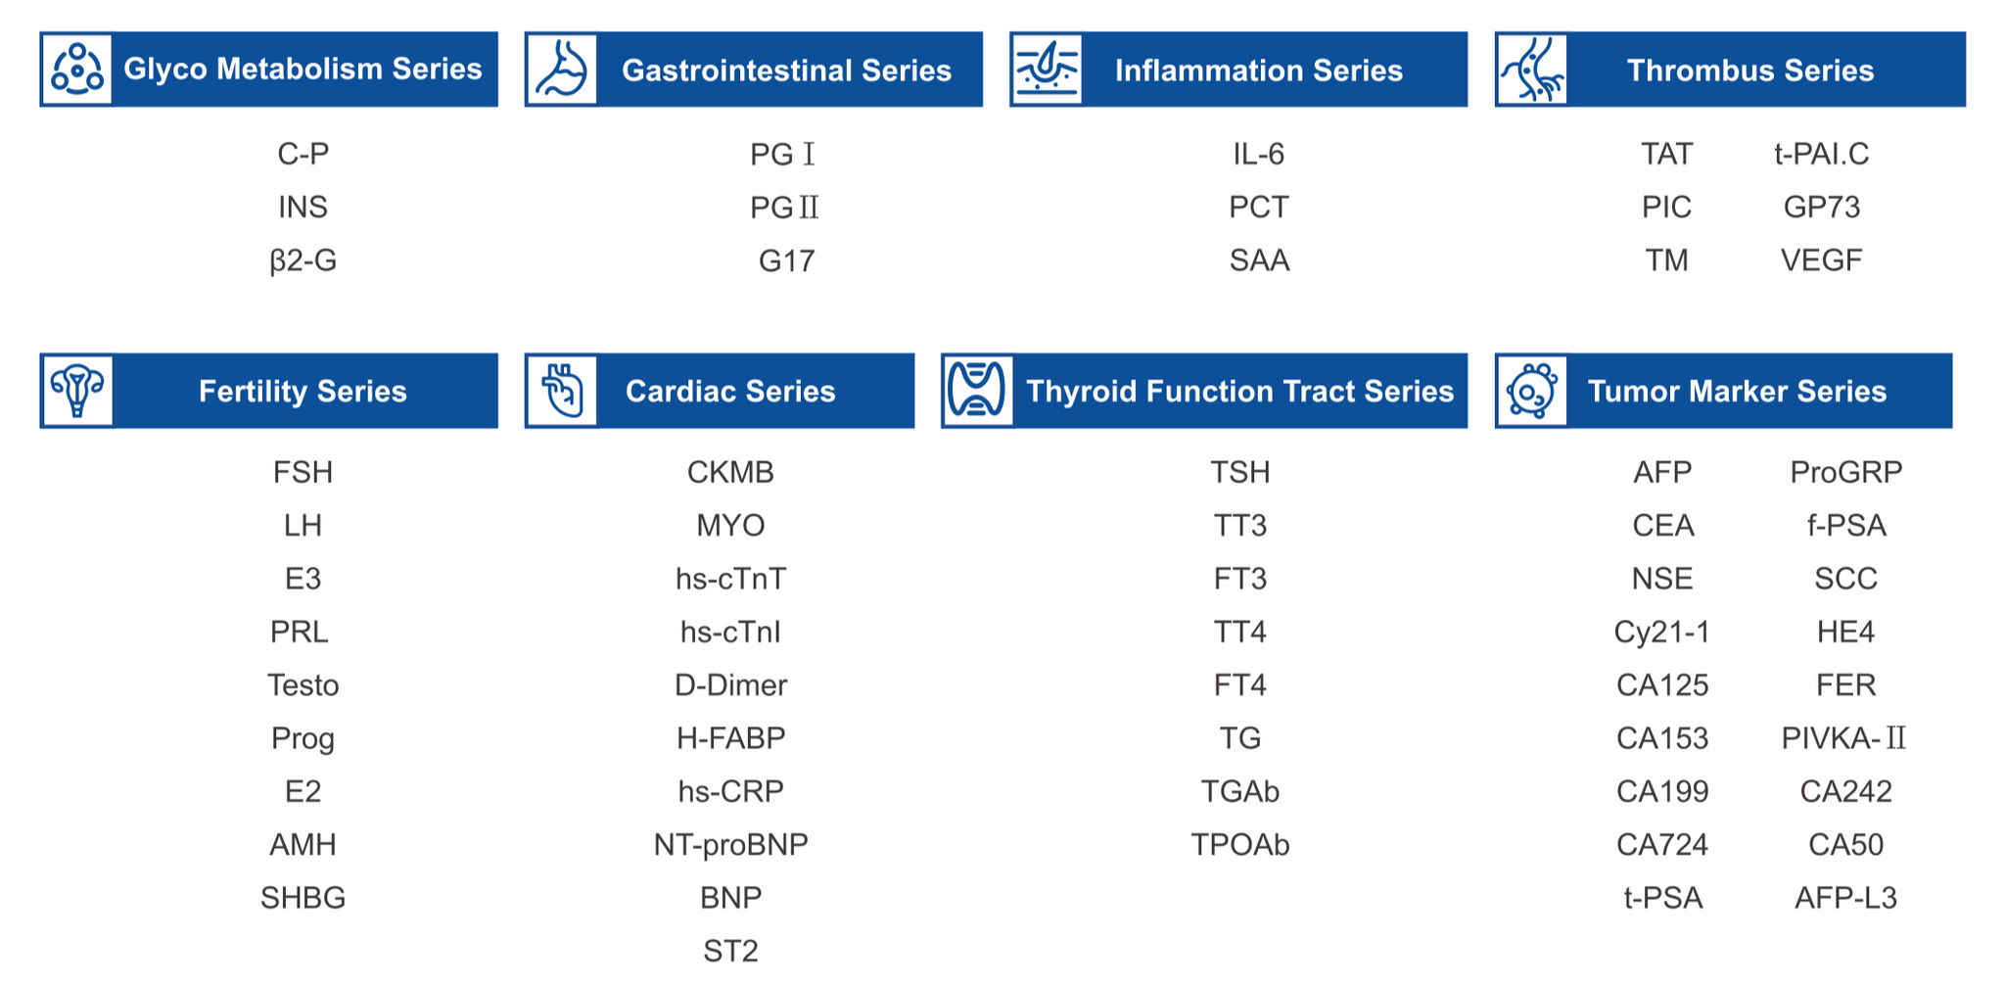Click the Fertility Series uterus icon

click(77, 391)
